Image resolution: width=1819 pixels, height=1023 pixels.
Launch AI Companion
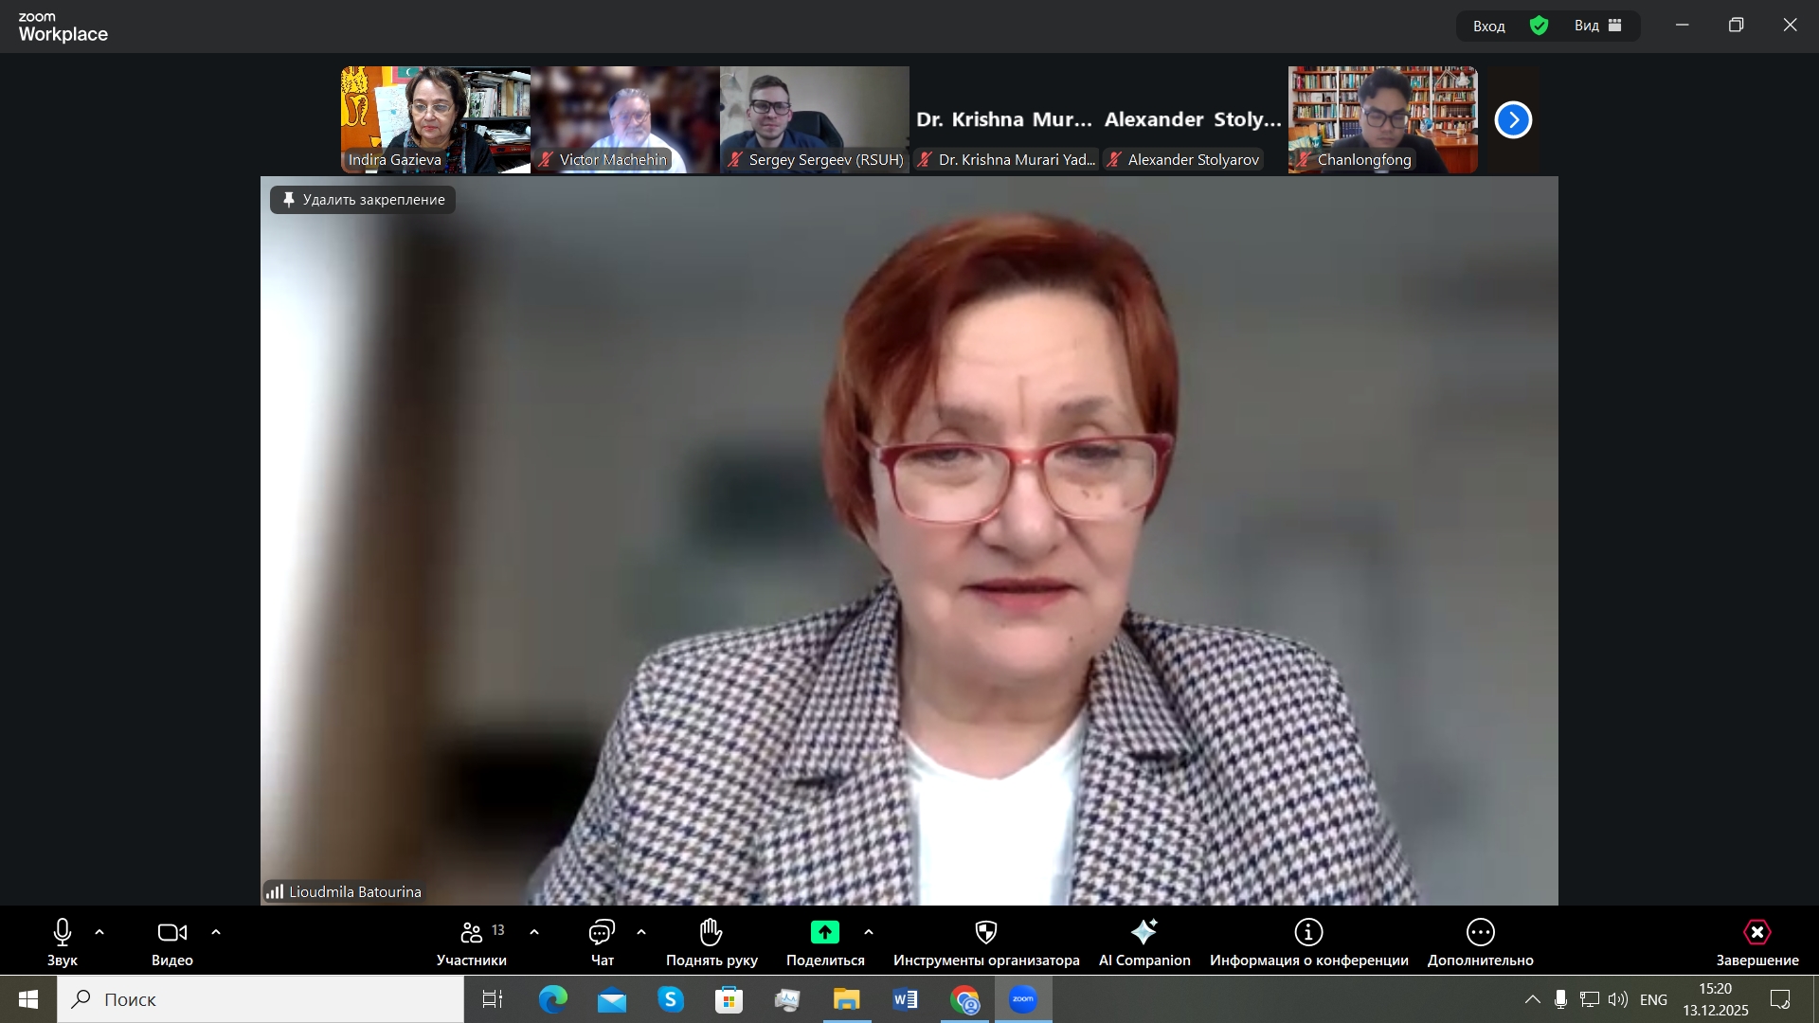pos(1144,933)
